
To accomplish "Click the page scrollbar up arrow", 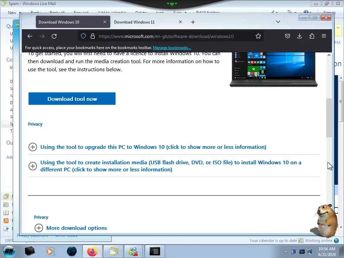I will pos(329,55).
